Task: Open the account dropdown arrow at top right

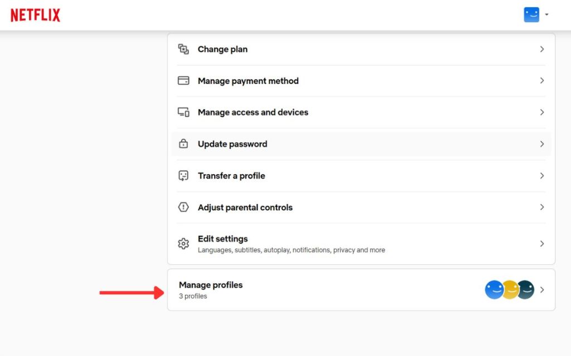Action: click(x=546, y=15)
